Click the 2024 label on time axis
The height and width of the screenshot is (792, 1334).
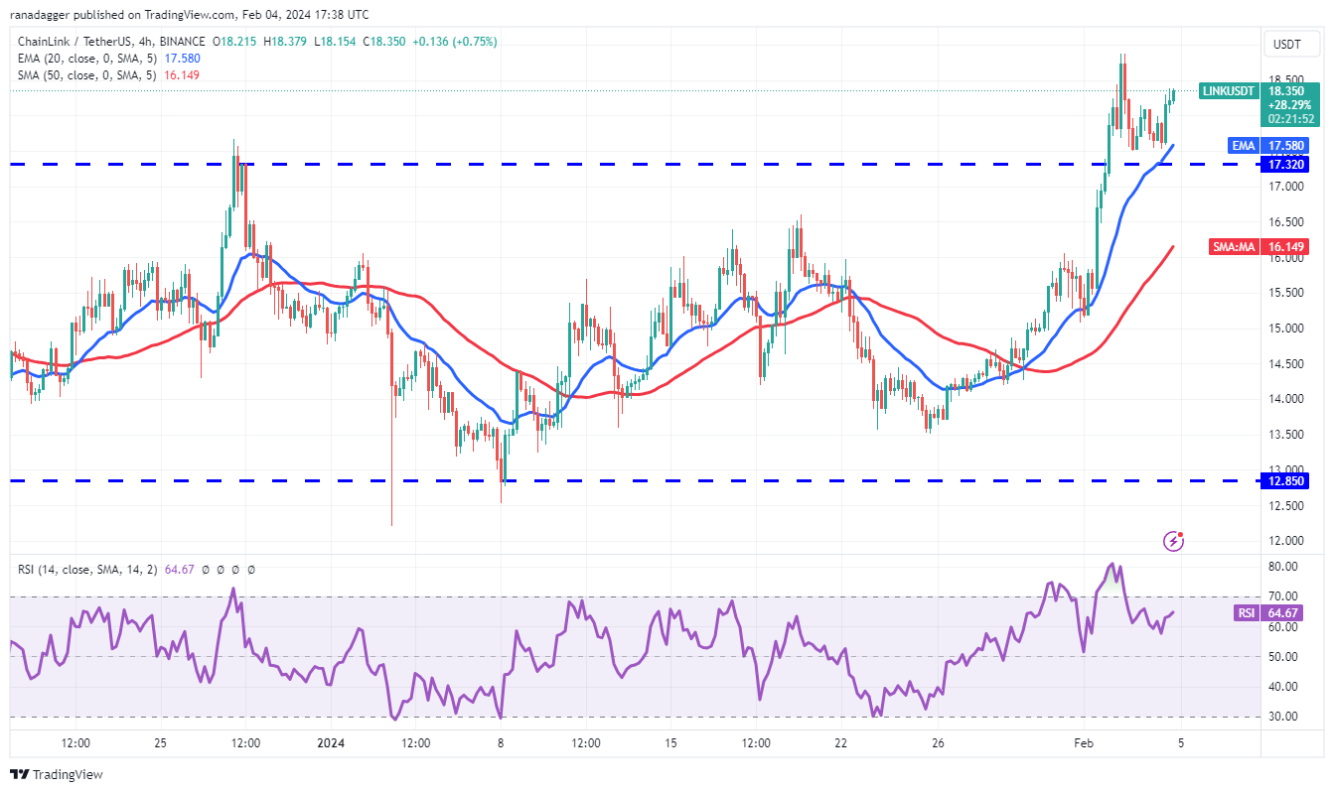pyautogui.click(x=329, y=743)
